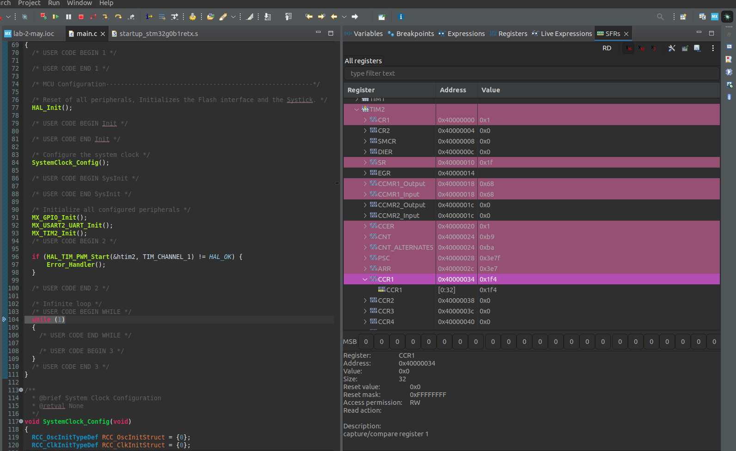Expand the SR register row

[x=365, y=162]
